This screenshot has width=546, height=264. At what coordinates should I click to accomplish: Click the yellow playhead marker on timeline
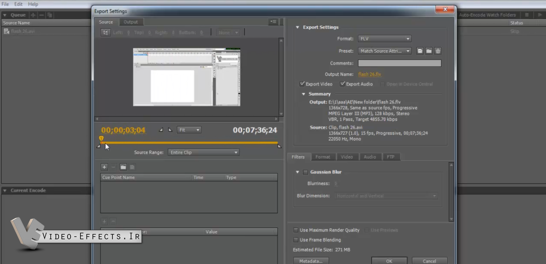click(101, 139)
